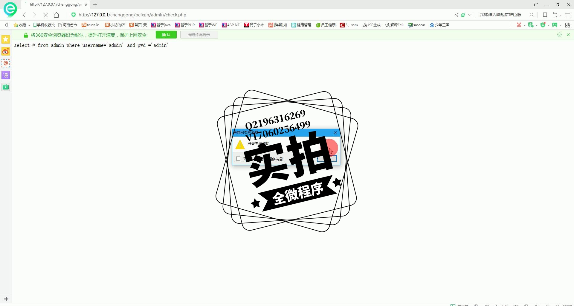Open the mail @ sidebar icon

click(6, 63)
